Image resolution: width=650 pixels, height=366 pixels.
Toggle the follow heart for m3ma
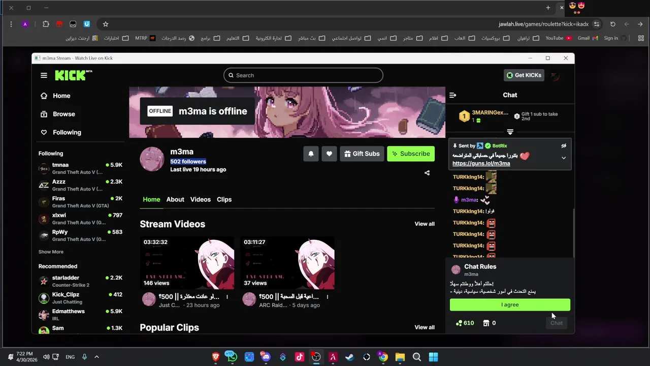[x=329, y=154]
